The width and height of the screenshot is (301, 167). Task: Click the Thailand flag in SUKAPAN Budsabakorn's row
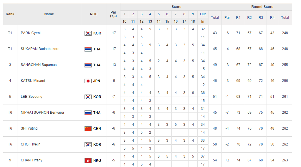(88, 49)
